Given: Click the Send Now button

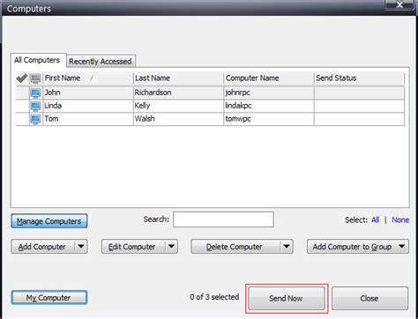Looking at the screenshot, I should click(287, 298).
